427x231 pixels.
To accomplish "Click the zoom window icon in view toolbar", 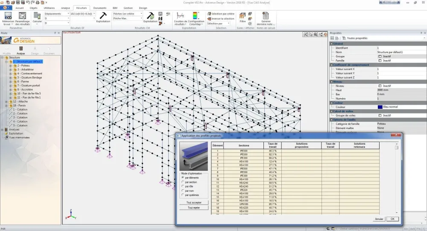I will (310, 34).
